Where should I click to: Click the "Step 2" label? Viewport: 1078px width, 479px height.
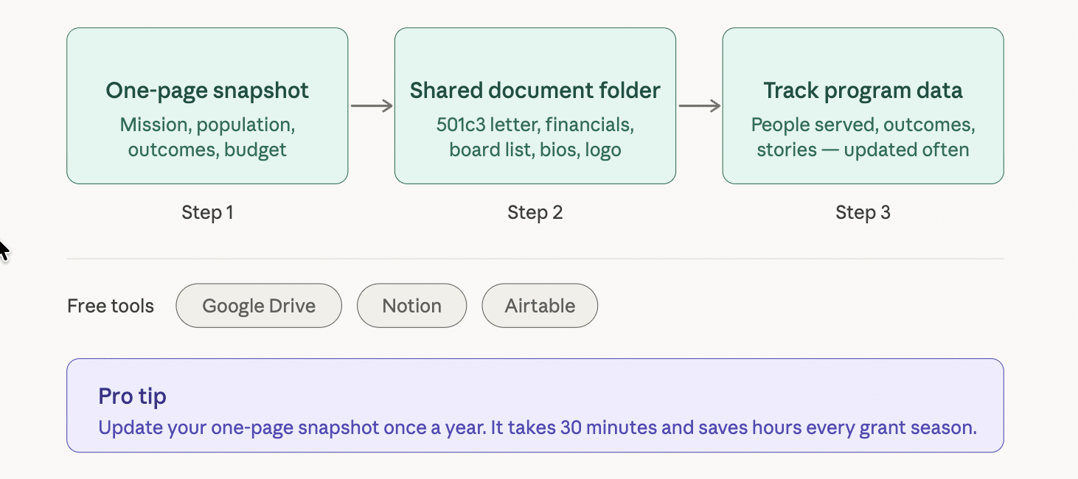coord(535,213)
